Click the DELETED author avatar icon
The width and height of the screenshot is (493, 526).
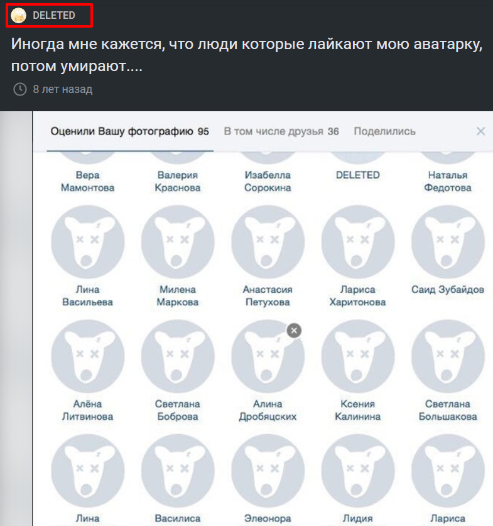(x=18, y=16)
